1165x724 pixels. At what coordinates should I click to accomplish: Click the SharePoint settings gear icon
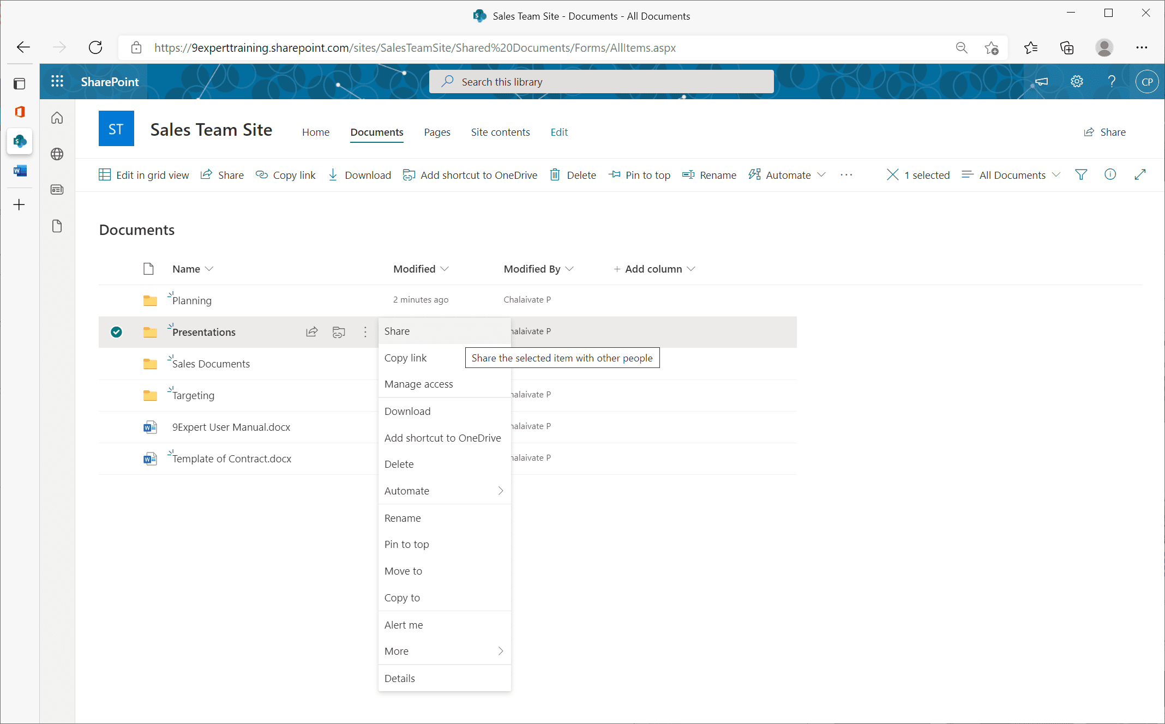(1076, 81)
